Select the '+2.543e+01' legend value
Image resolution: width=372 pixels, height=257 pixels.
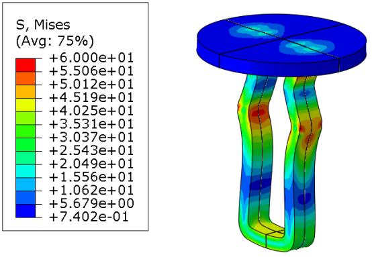[91, 151]
